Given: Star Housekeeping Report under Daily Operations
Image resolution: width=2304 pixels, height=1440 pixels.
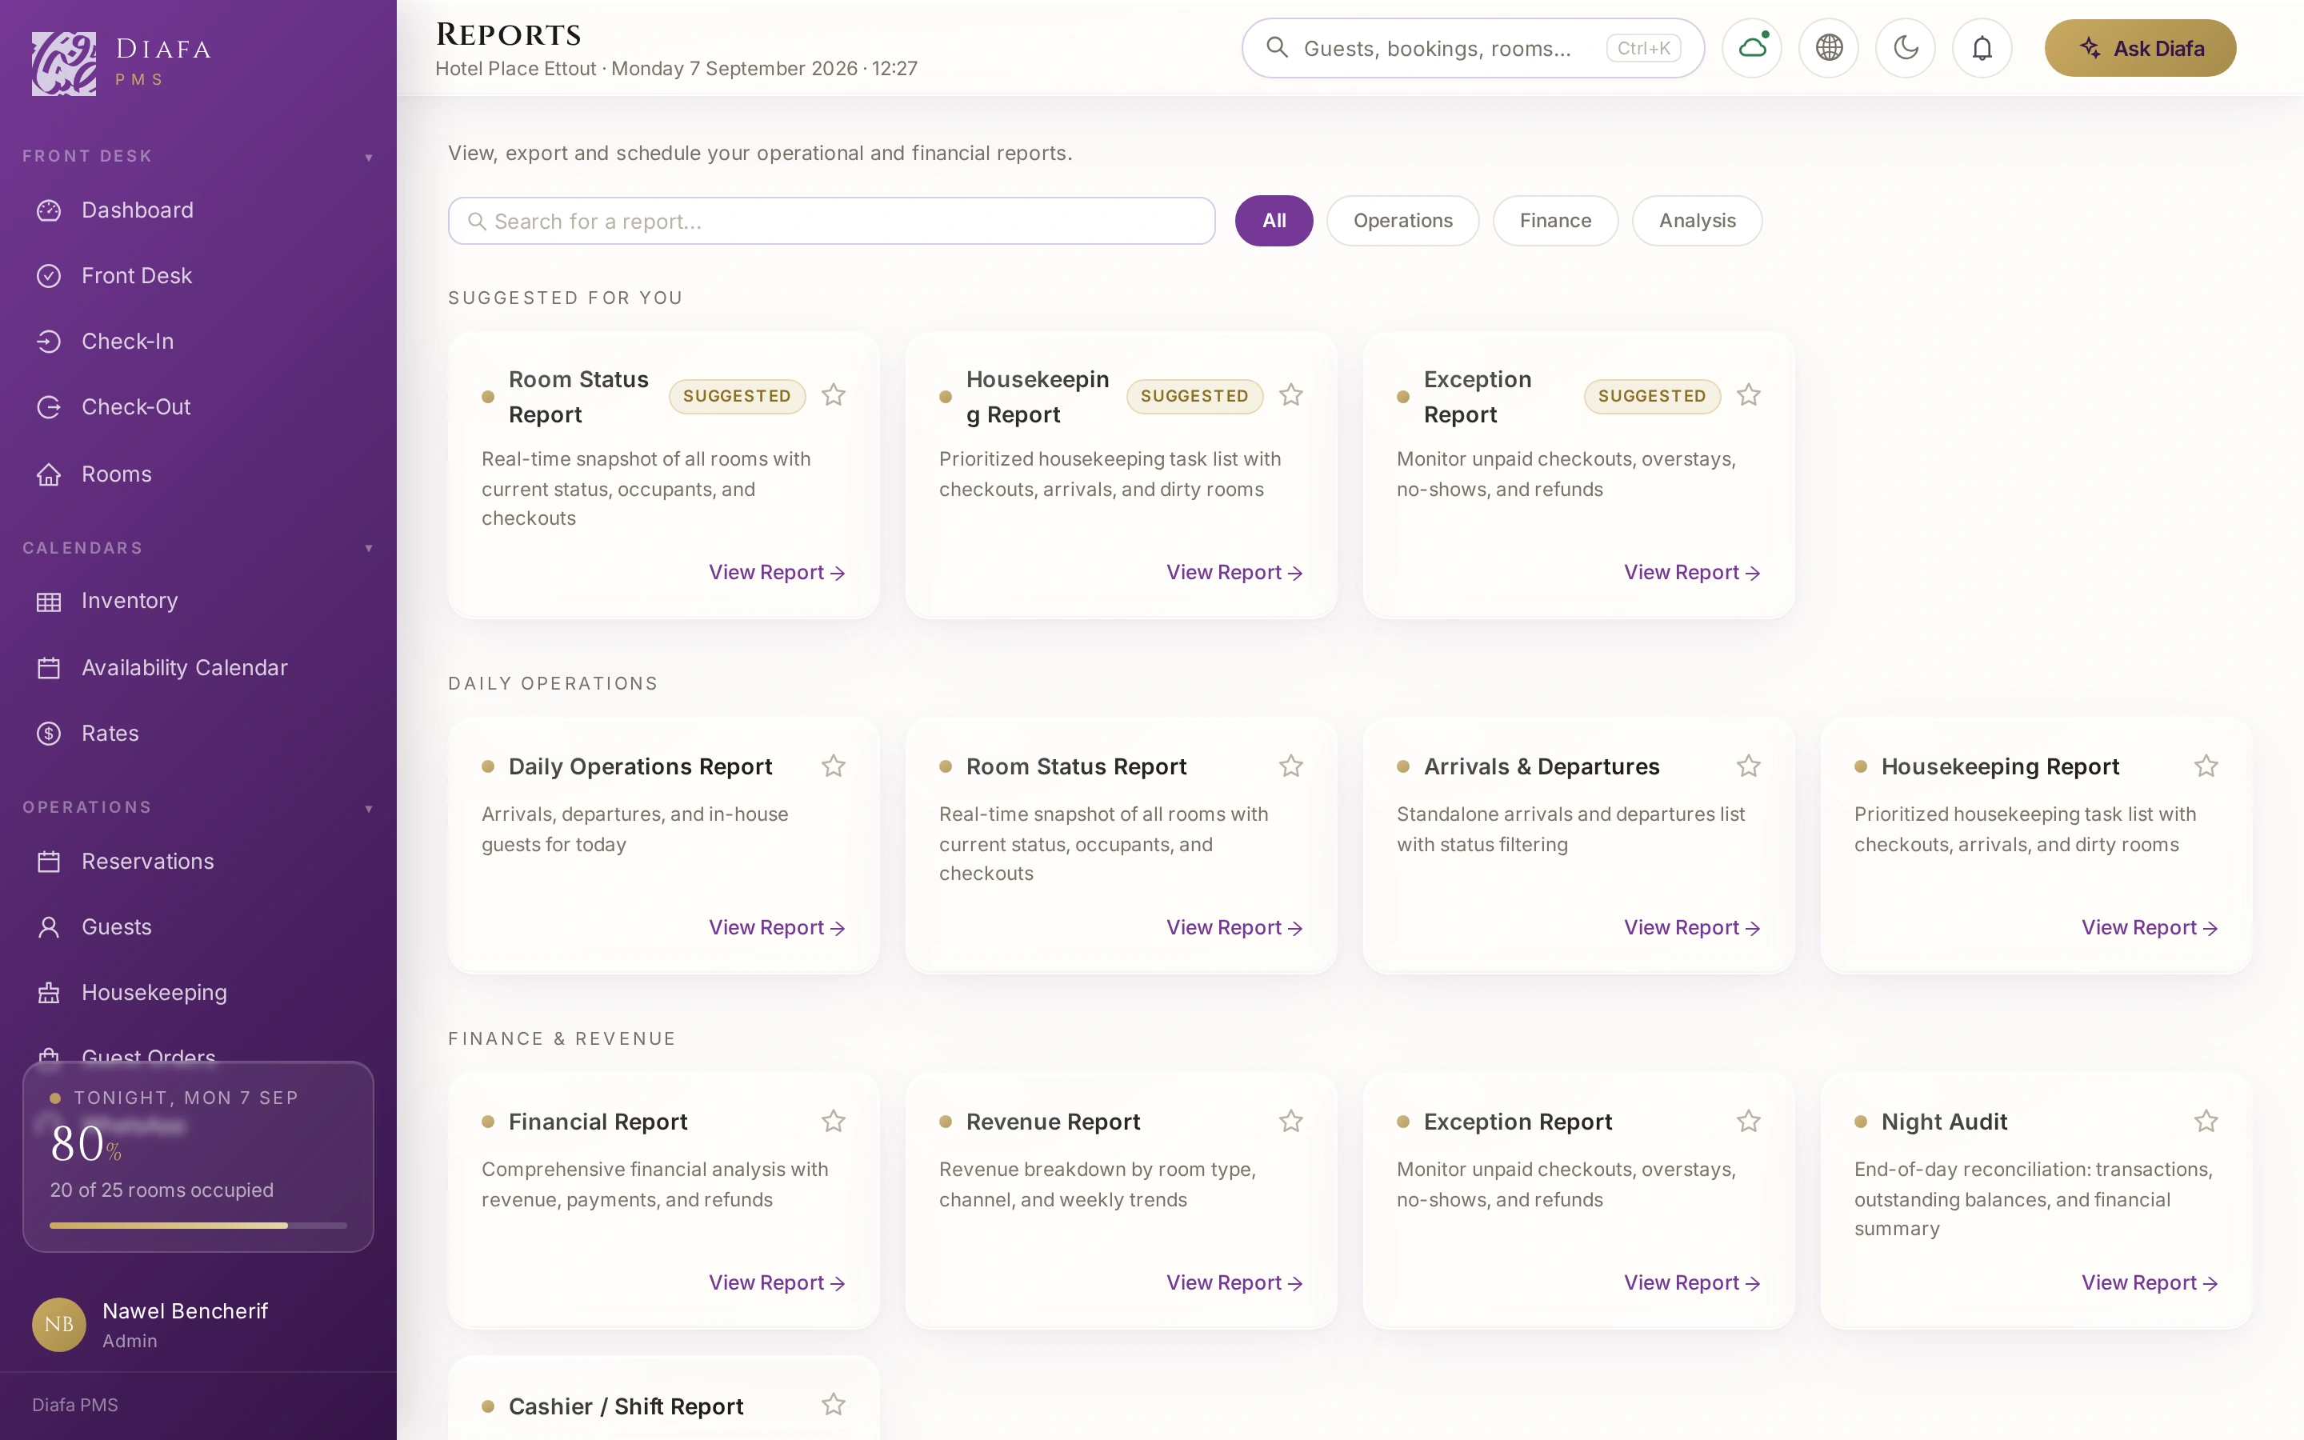Looking at the screenshot, I should 2206,766.
